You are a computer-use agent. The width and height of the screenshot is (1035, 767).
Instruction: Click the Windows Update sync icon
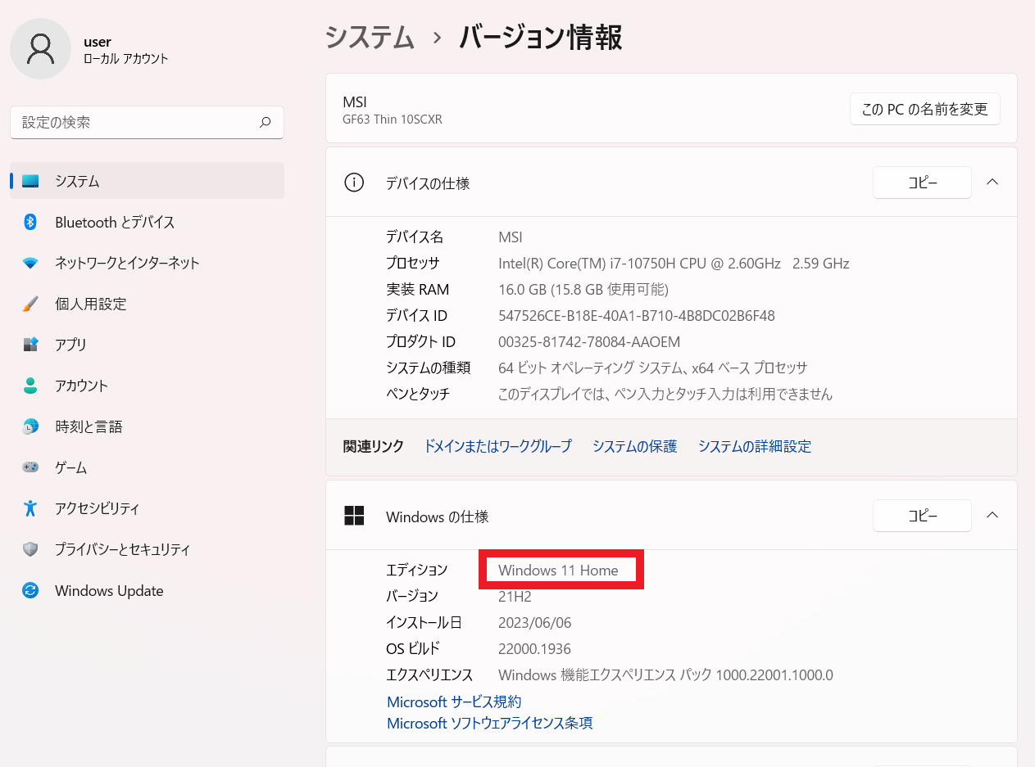point(30,590)
